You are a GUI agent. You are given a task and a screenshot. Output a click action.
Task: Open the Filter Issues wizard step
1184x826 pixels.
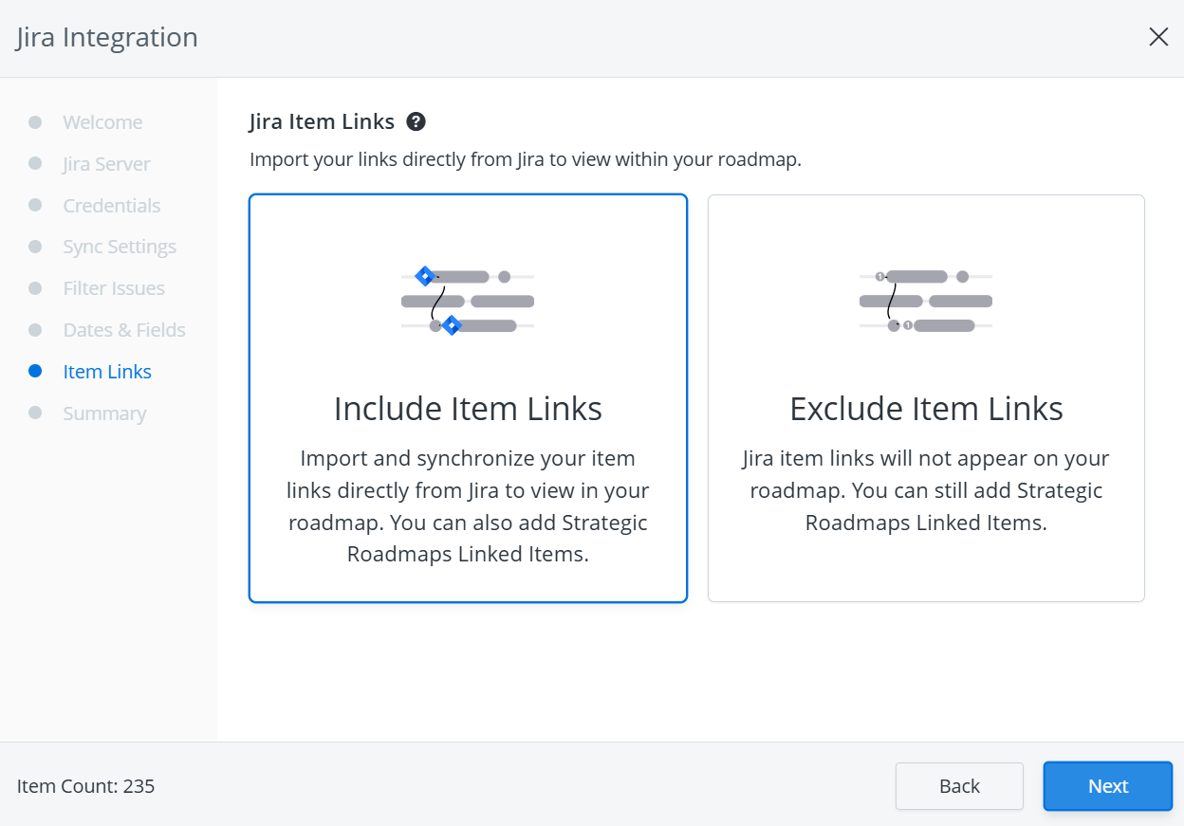114,288
